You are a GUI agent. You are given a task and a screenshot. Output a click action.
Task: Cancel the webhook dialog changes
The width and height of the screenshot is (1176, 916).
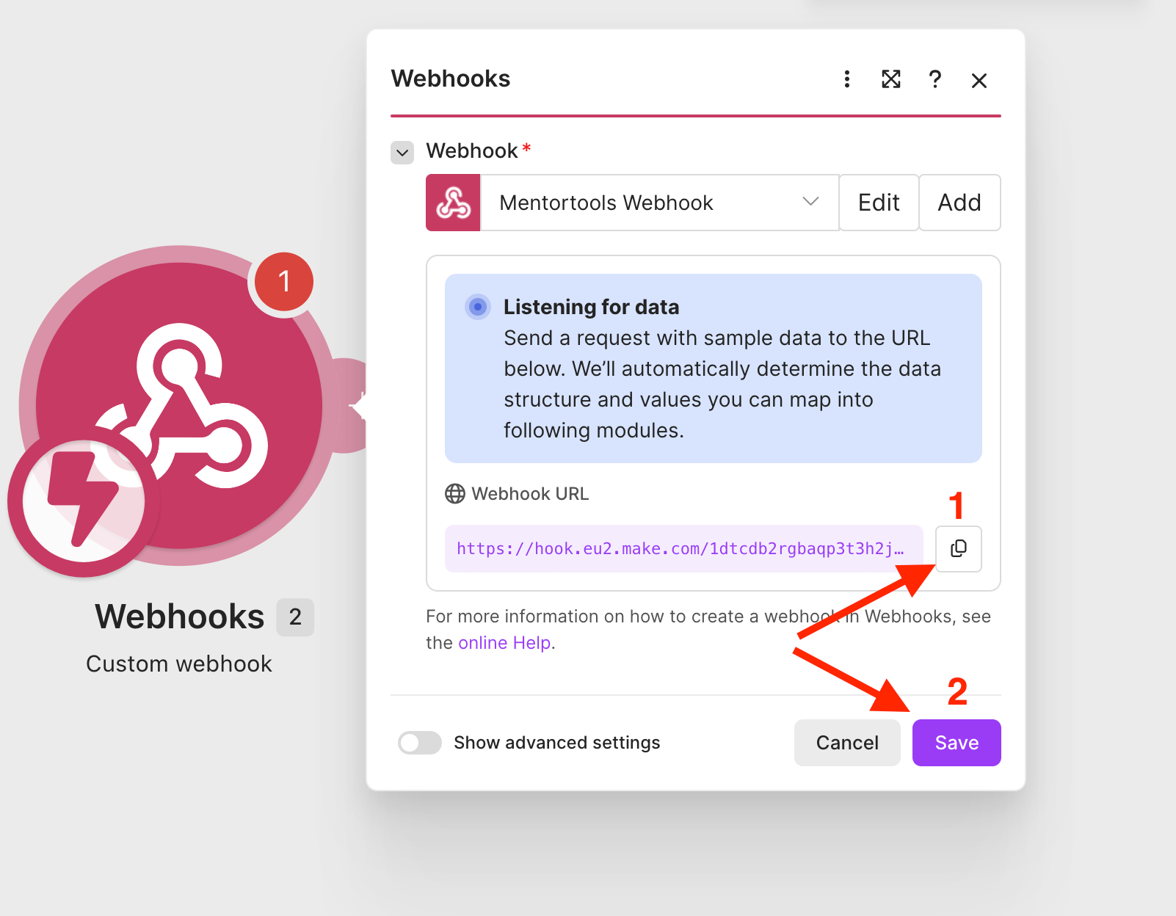(x=847, y=743)
